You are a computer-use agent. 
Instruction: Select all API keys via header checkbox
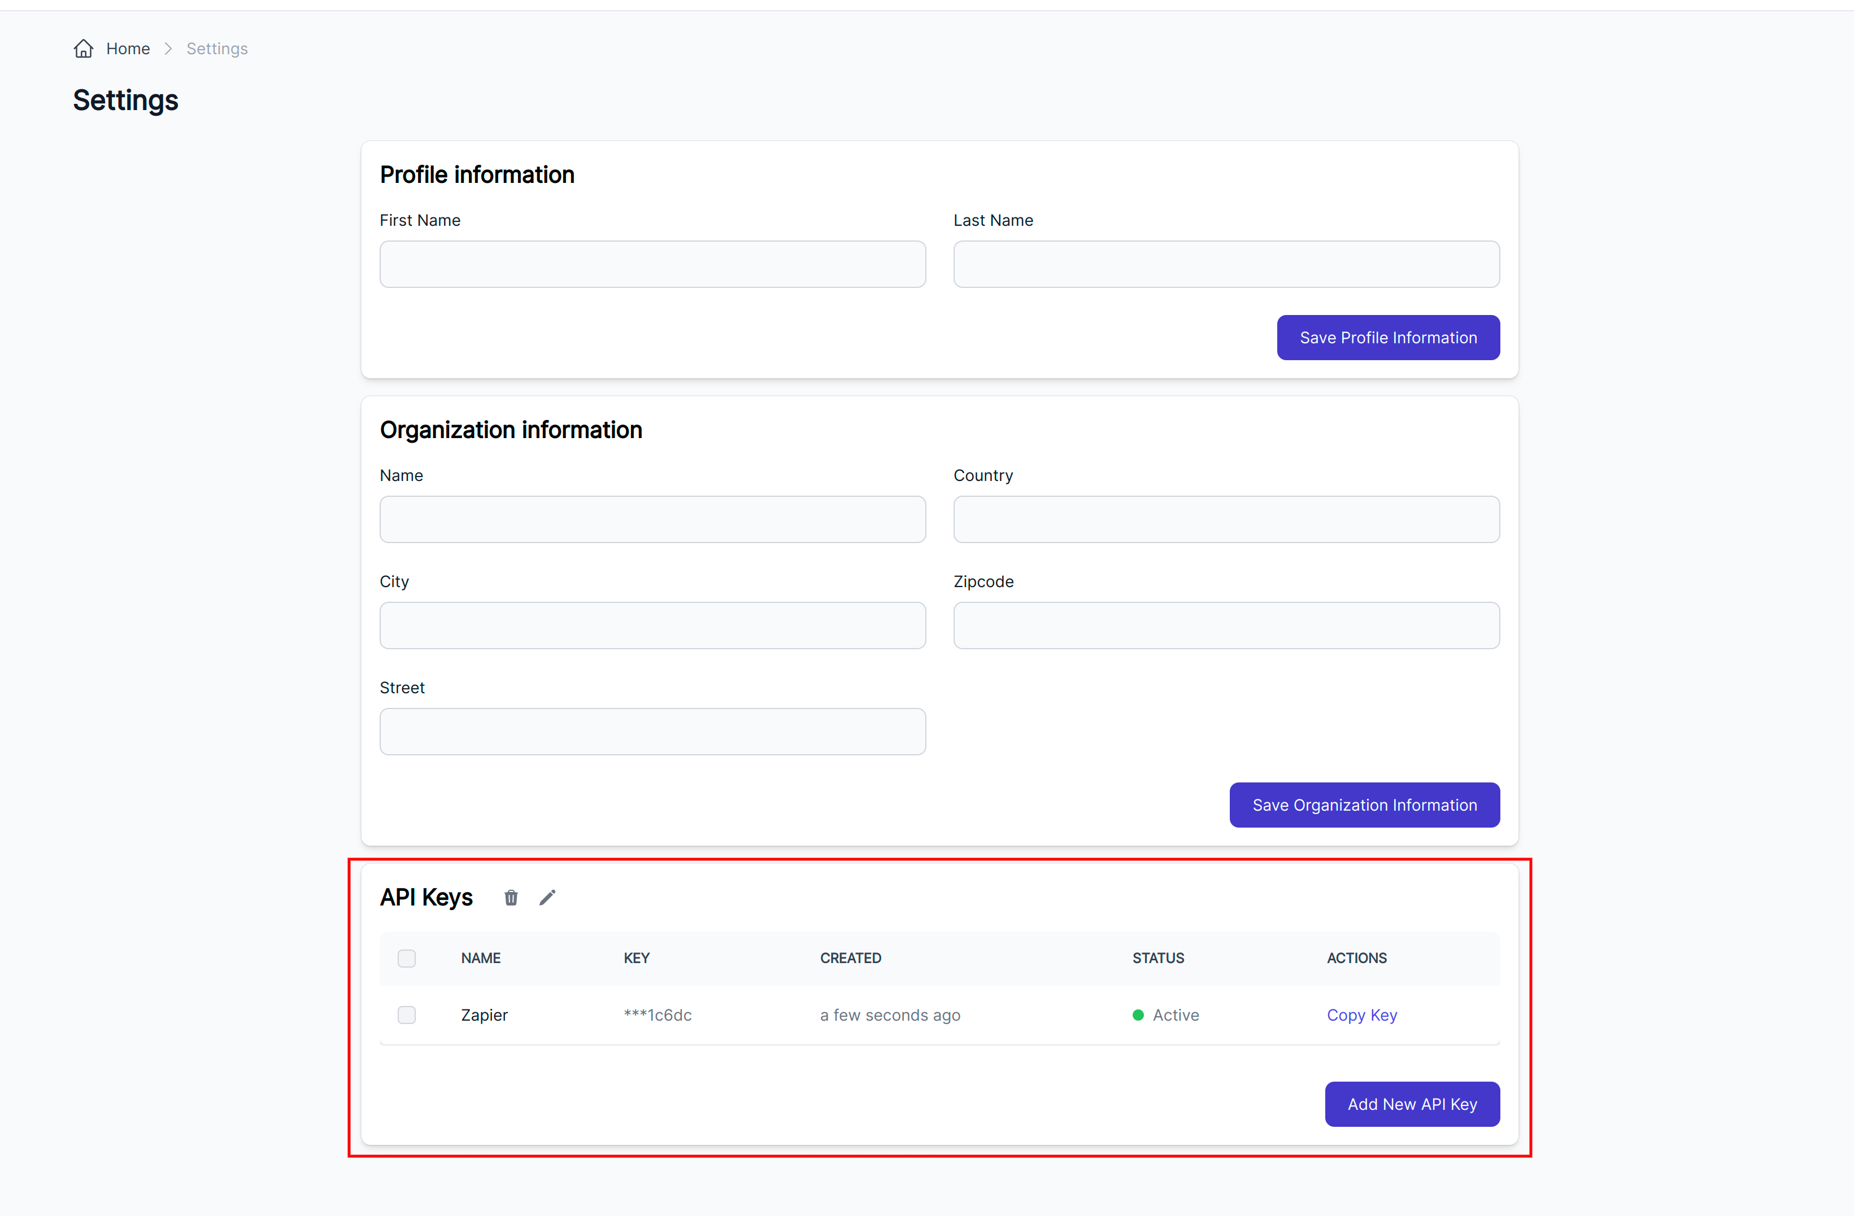tap(407, 959)
